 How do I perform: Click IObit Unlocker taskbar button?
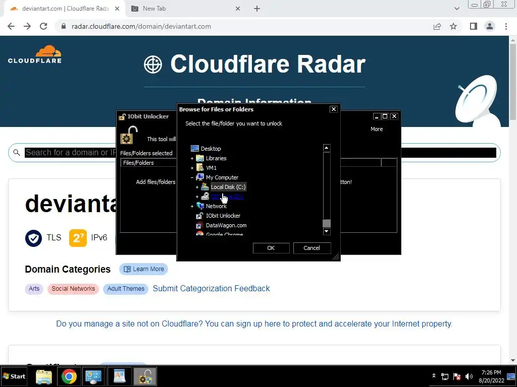145,376
